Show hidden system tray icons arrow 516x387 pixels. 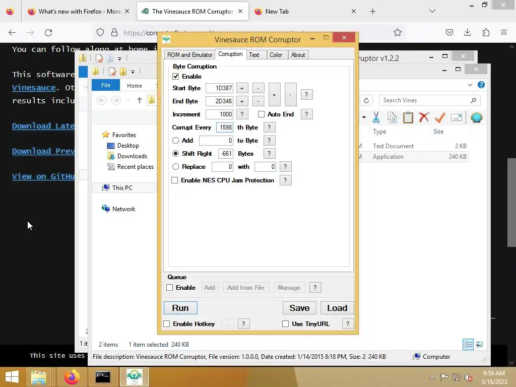[x=432, y=377]
